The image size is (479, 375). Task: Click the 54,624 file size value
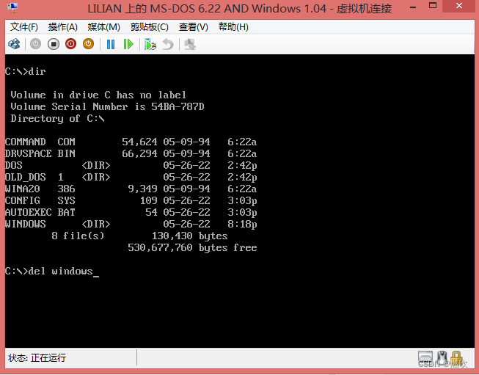pyautogui.click(x=139, y=142)
